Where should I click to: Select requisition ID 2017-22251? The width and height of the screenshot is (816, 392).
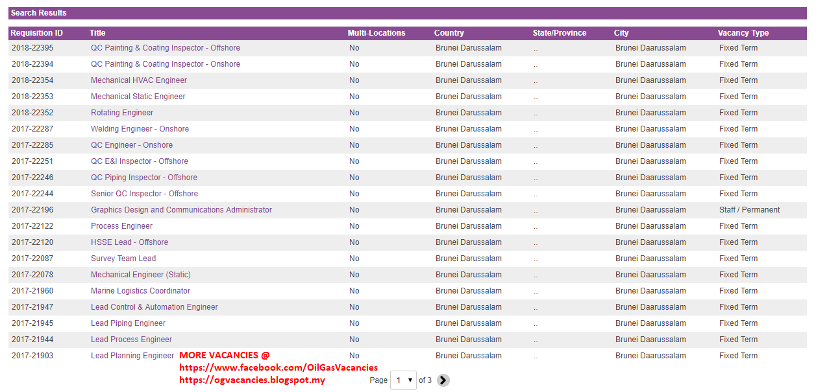click(32, 161)
